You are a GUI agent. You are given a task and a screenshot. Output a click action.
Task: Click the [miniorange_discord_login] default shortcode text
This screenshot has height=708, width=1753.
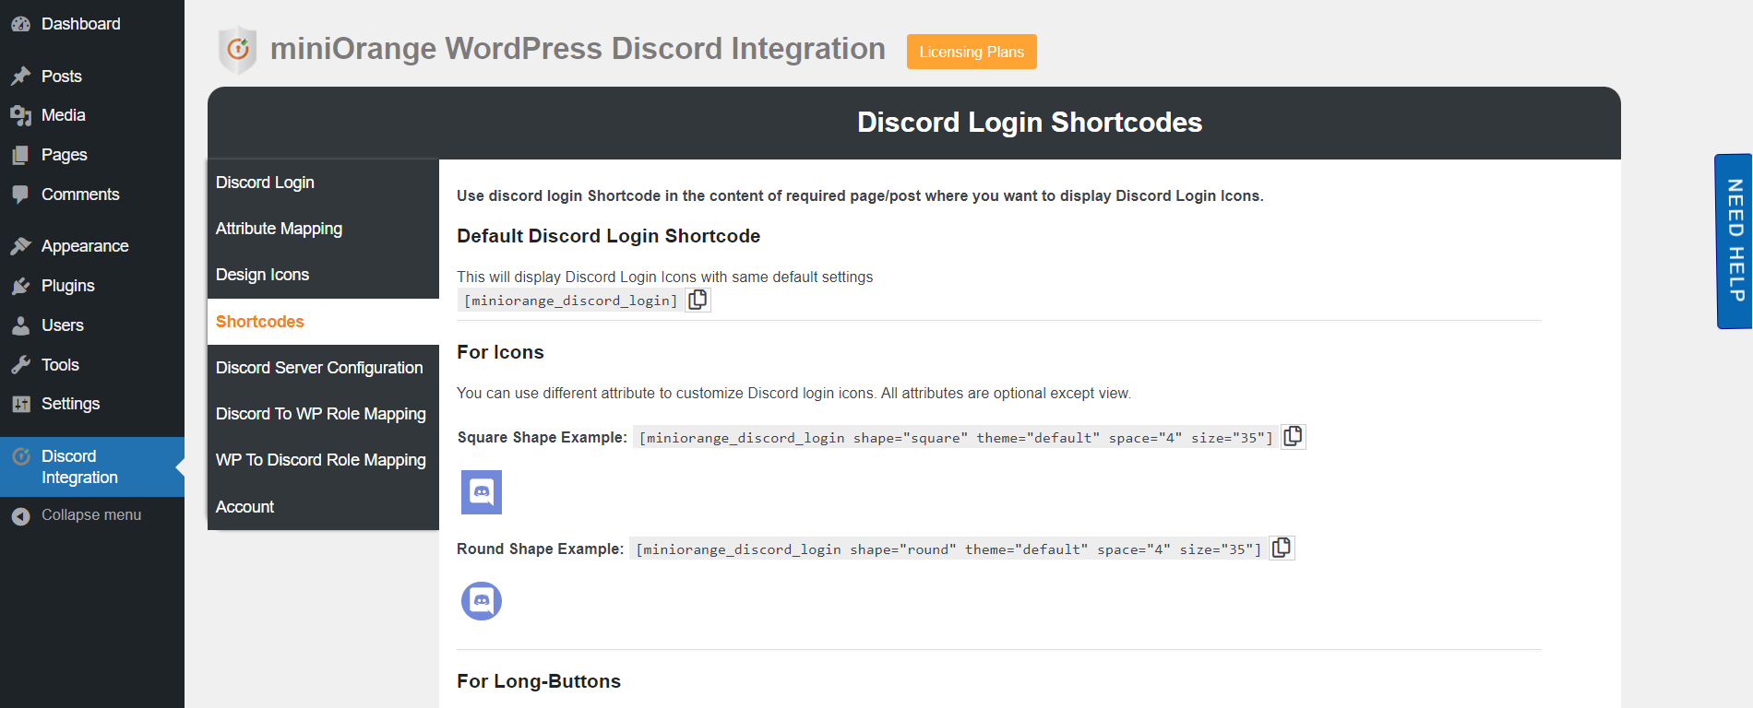(571, 301)
